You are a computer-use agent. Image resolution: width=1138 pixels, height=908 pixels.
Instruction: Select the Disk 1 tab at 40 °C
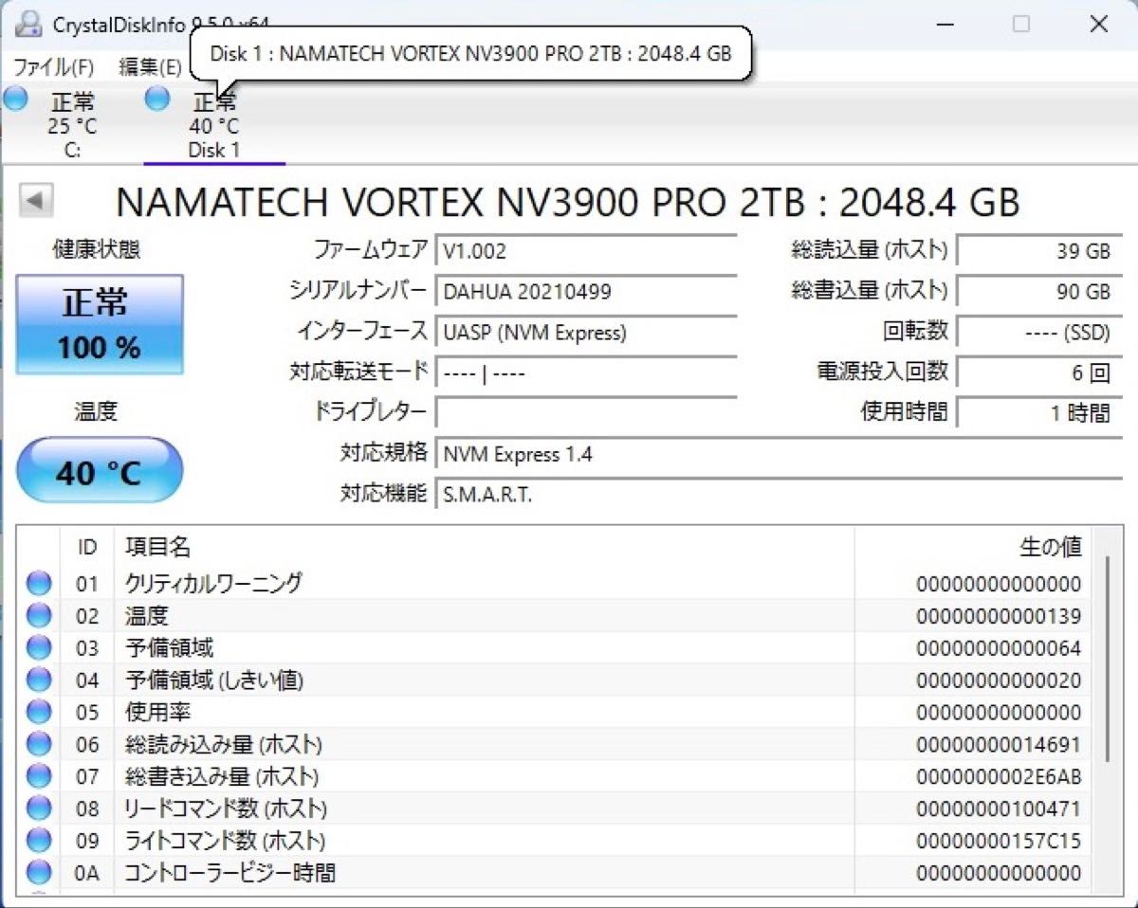pyautogui.click(x=214, y=126)
